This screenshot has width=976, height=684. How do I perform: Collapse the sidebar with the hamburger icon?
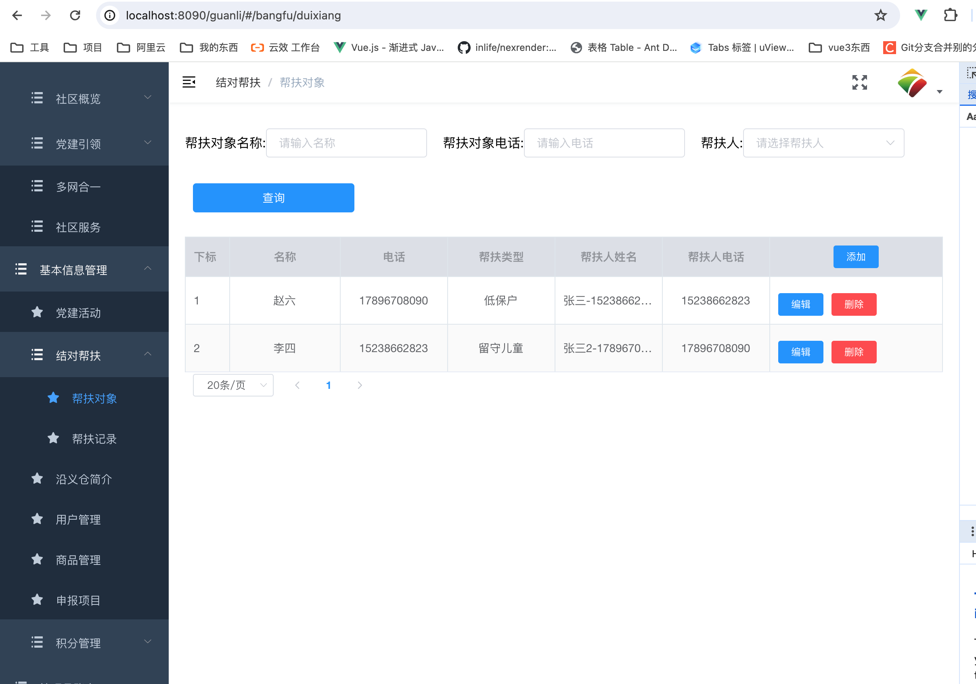point(189,82)
